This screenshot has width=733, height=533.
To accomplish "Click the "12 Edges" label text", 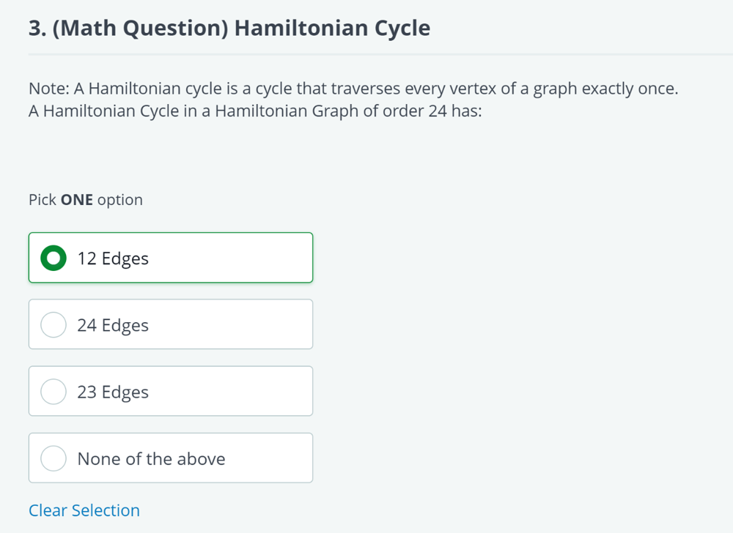I will coord(113,258).
